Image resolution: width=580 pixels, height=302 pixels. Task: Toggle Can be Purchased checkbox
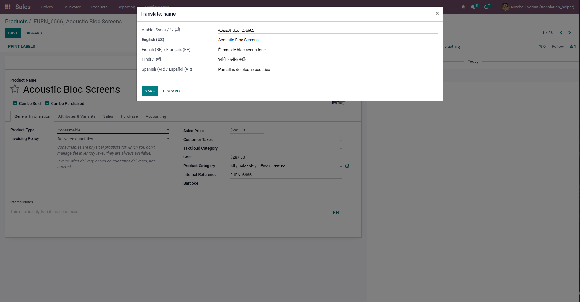click(47, 103)
